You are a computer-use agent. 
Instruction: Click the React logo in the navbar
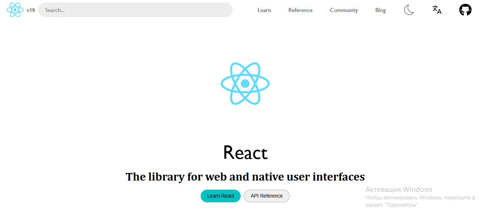click(15, 10)
